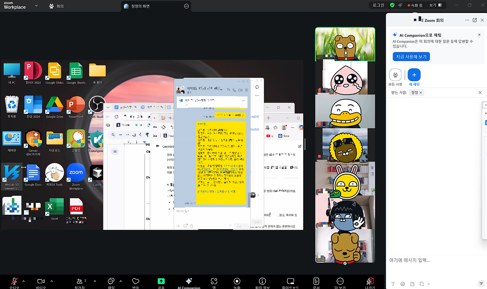Image resolution: width=487 pixels, height=289 pixels.
Task: Click the 지금 사용해 보기 button
Action: click(x=411, y=56)
